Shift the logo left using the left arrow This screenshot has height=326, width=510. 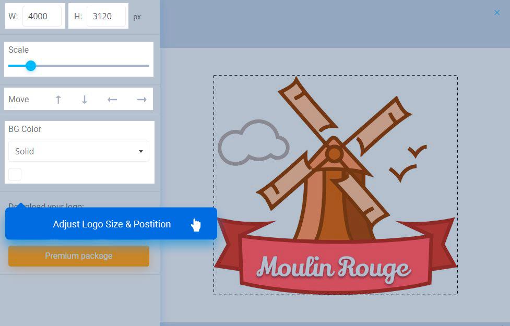[x=112, y=100]
